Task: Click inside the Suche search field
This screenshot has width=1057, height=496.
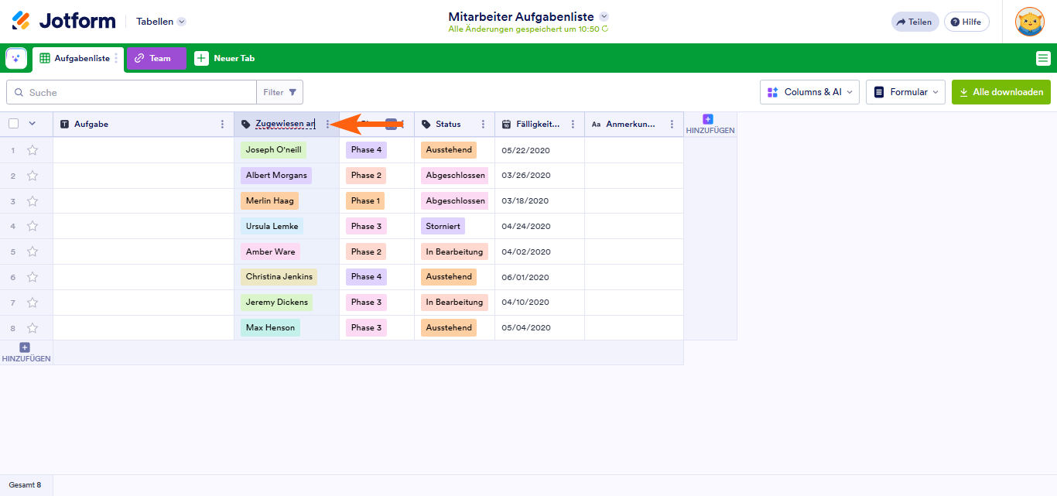Action: [116, 92]
